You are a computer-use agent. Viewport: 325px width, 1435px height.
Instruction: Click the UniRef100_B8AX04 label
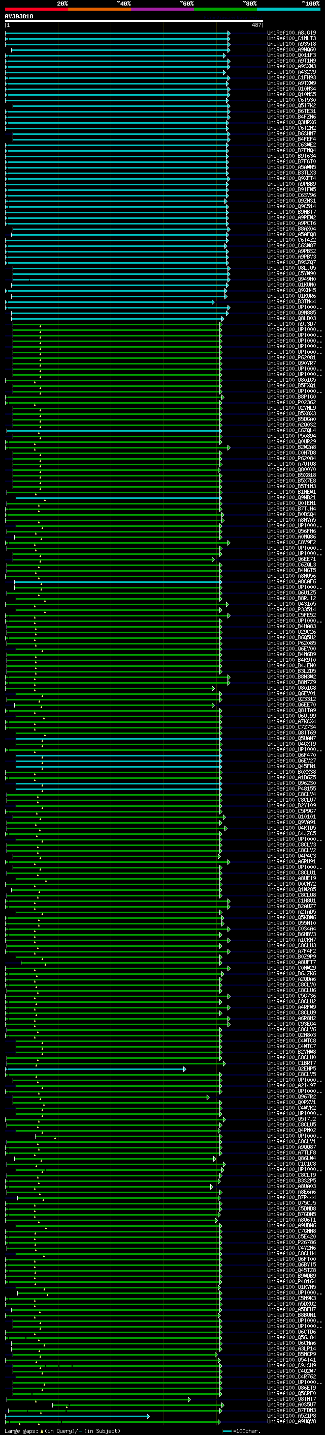pos(291,229)
